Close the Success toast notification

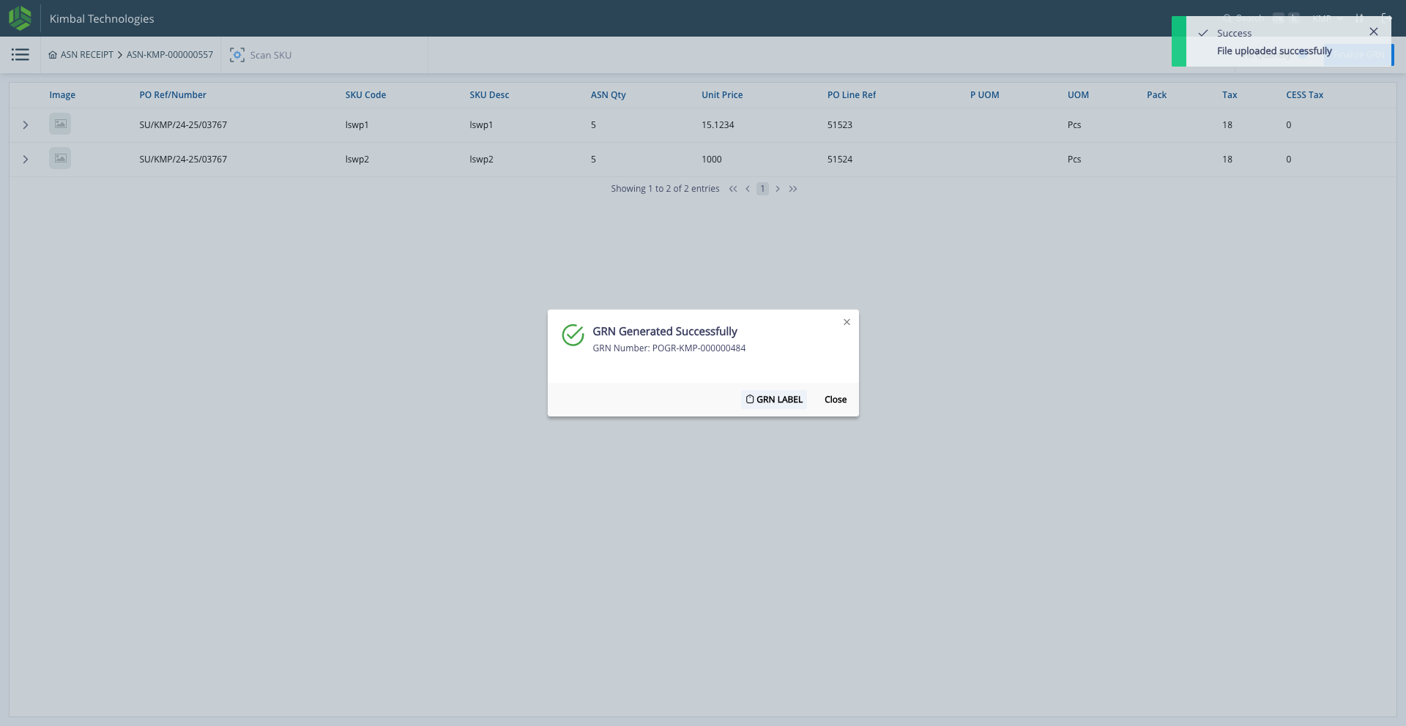pyautogui.click(x=1374, y=31)
